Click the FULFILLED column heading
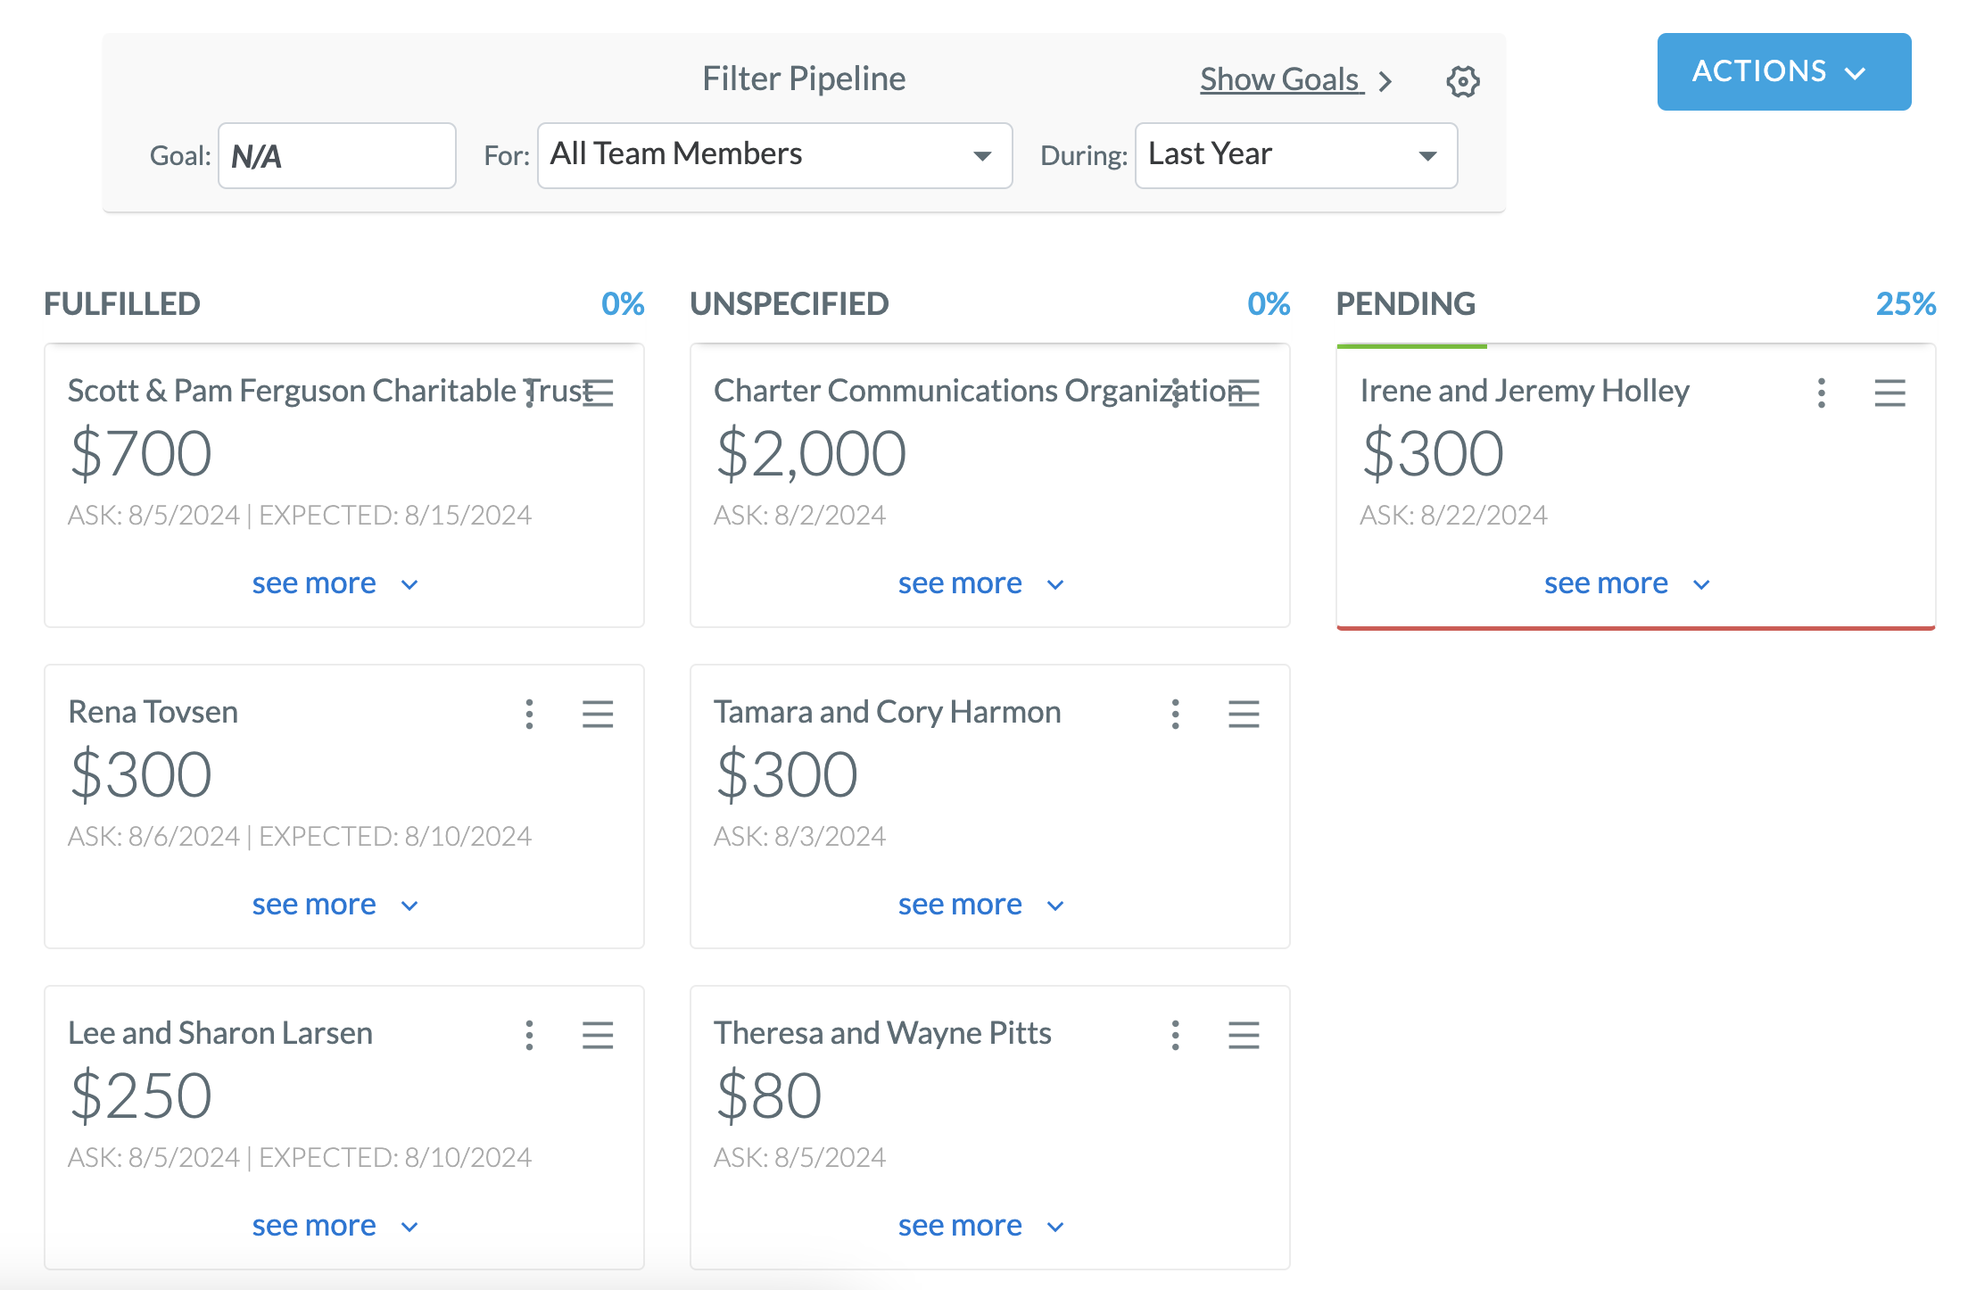 [122, 303]
